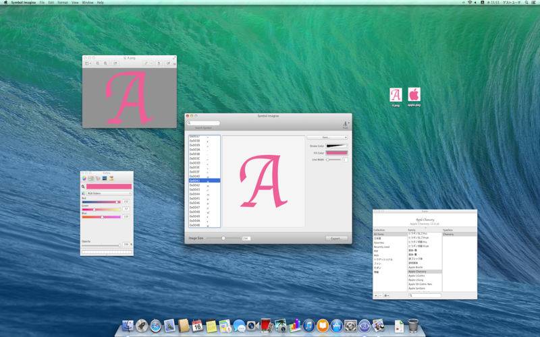
Task: Open the View menu
Action: (x=75, y=3)
